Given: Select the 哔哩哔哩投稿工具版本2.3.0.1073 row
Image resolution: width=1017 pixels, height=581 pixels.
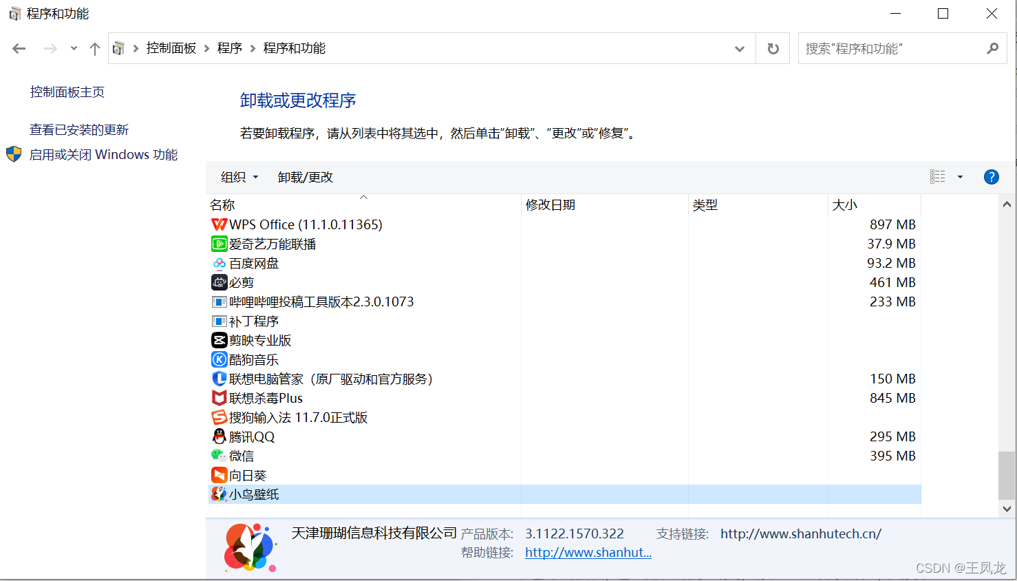Looking at the screenshot, I should pos(564,302).
